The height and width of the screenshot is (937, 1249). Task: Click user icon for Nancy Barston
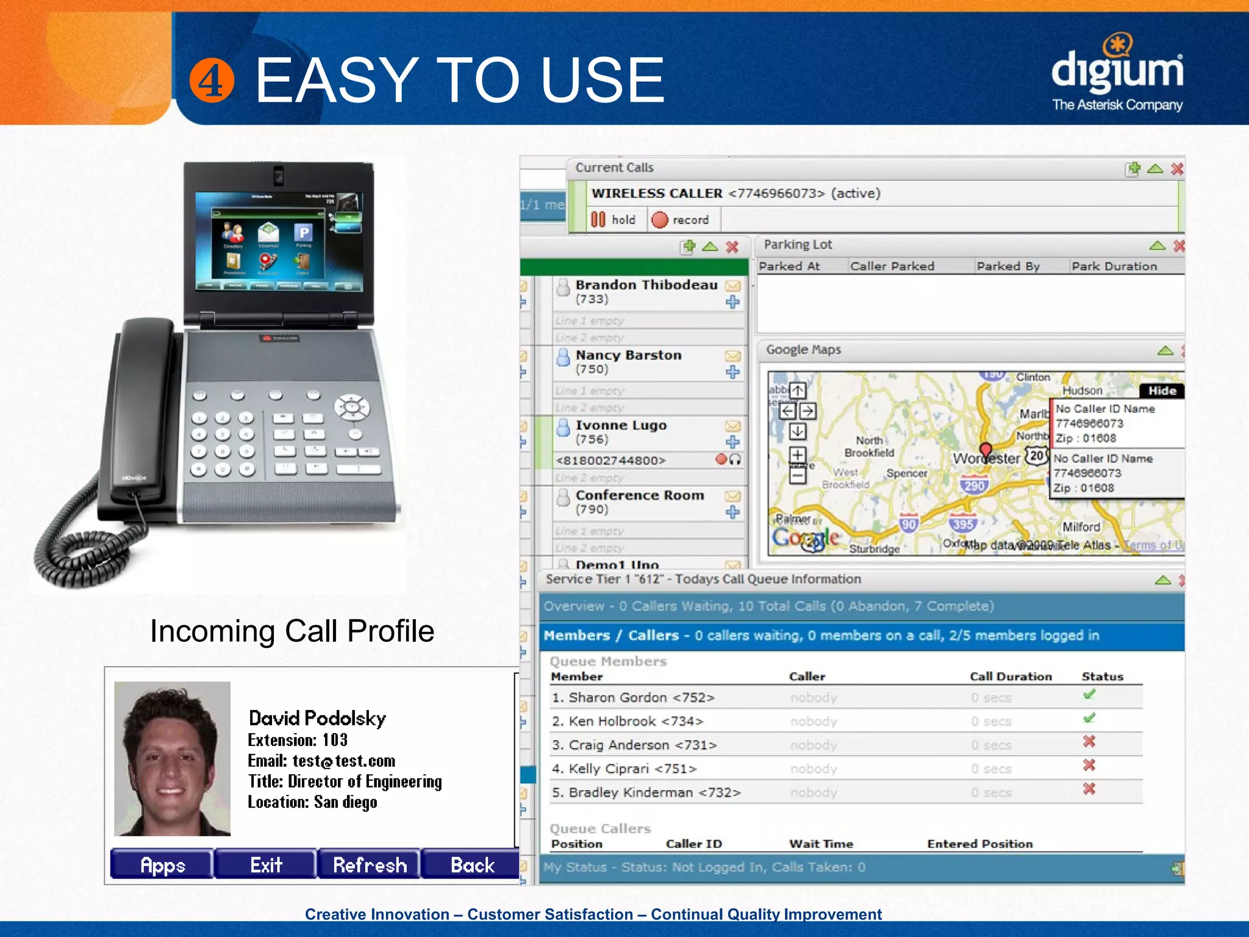[x=564, y=358]
